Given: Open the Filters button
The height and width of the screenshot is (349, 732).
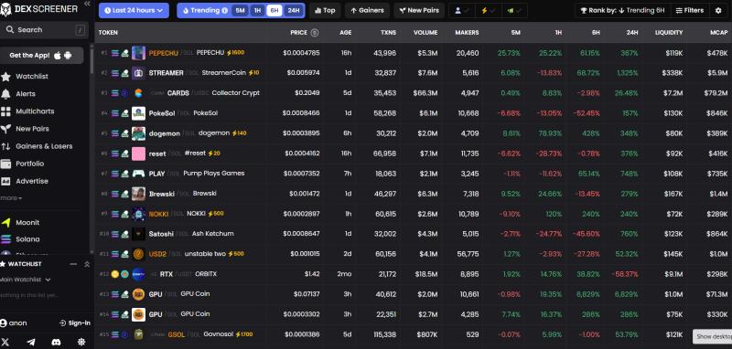Looking at the screenshot, I should (690, 10).
